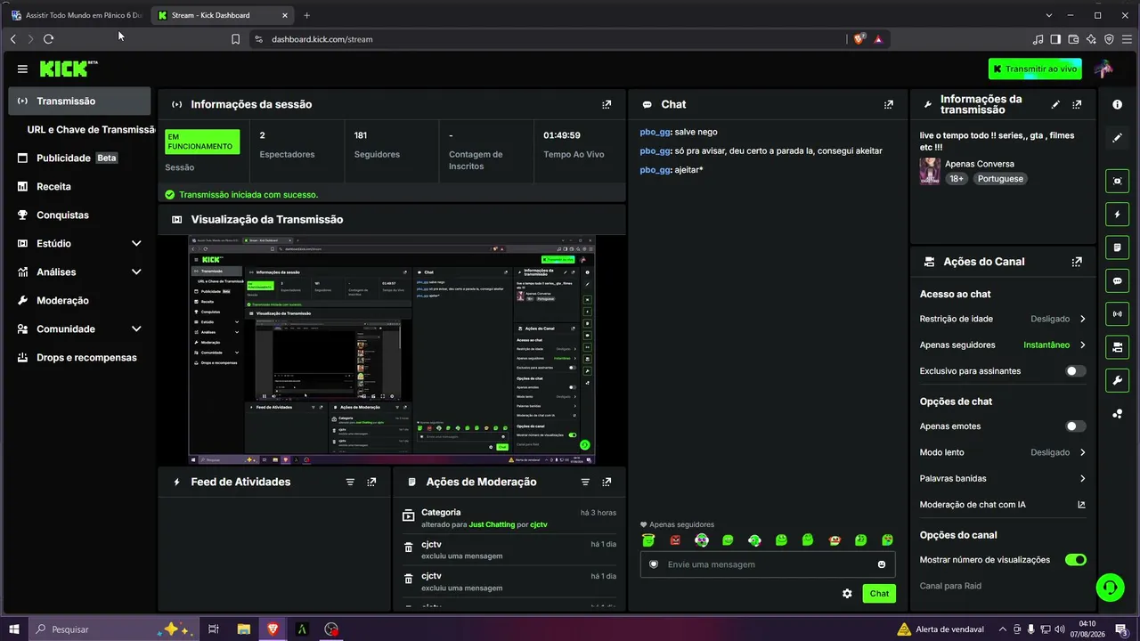Open the emoji picker in message box

pyautogui.click(x=882, y=564)
